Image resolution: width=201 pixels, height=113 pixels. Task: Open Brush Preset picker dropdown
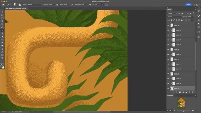pyautogui.click(x=17, y=5)
